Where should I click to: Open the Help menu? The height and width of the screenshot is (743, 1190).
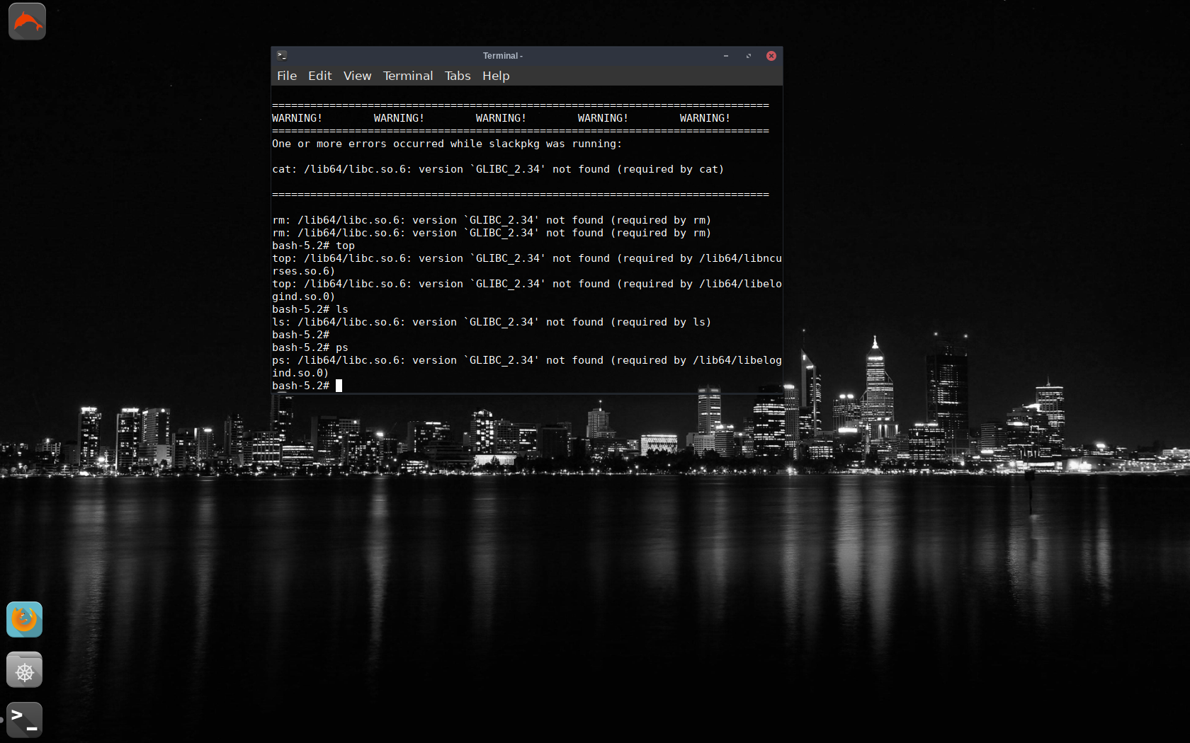[496, 76]
